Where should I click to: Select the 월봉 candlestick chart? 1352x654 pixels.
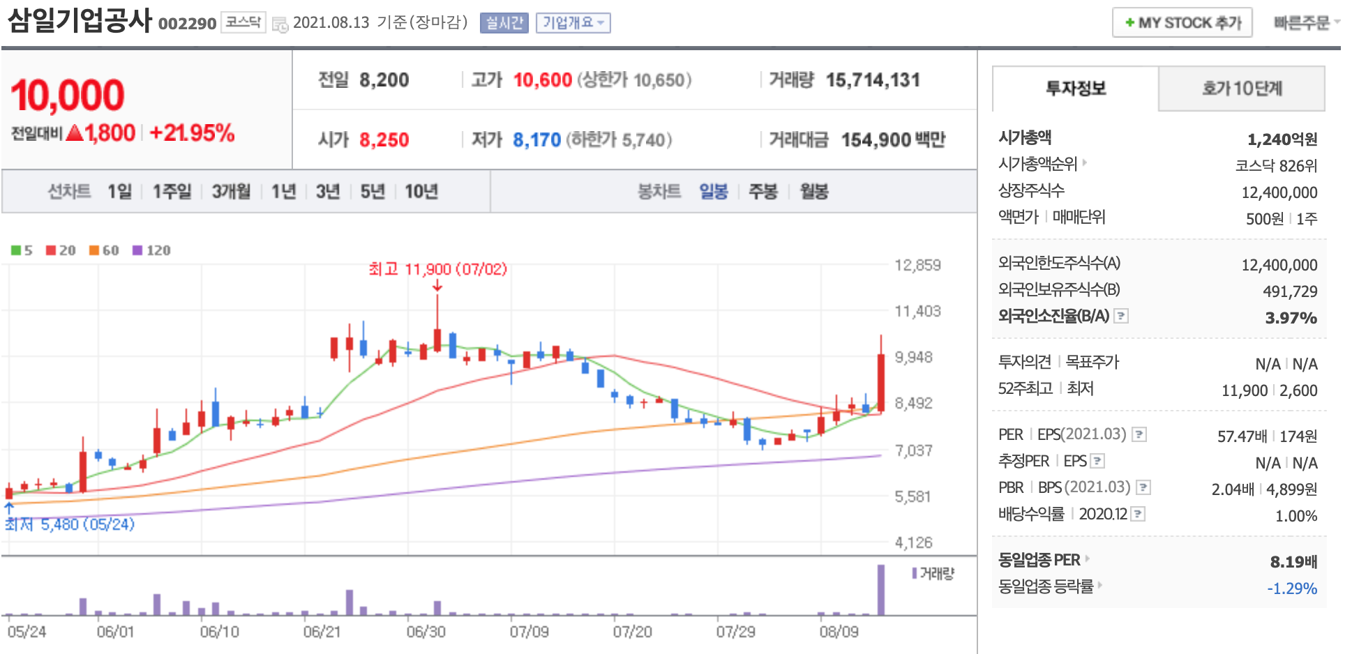click(x=814, y=191)
